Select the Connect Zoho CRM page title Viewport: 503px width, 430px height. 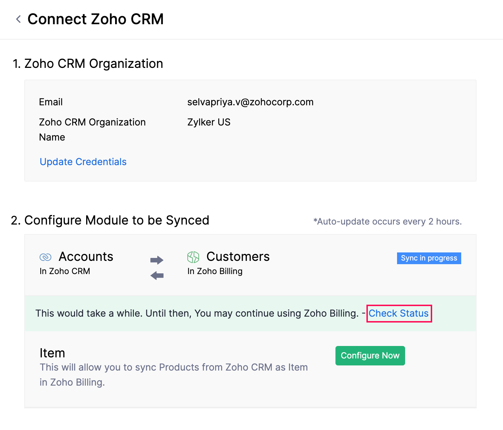(x=96, y=19)
